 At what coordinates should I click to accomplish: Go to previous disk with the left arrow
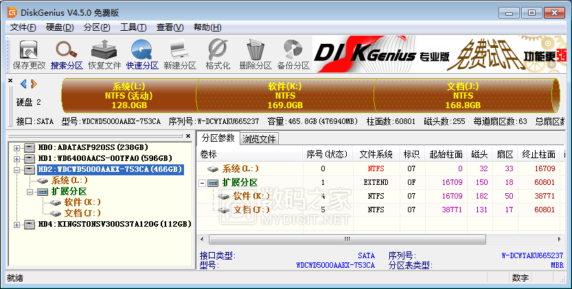pyautogui.click(x=23, y=84)
